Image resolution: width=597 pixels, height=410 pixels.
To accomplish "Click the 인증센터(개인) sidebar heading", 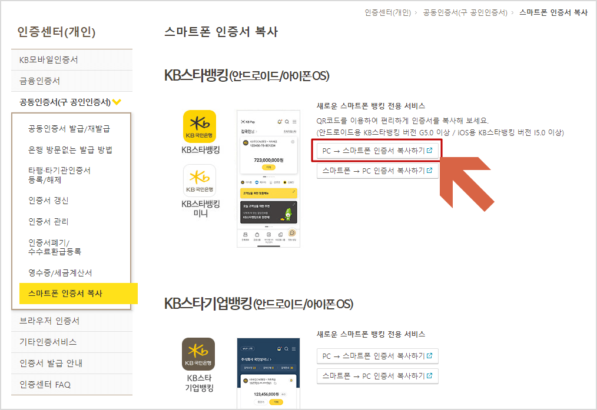I will click(x=57, y=32).
